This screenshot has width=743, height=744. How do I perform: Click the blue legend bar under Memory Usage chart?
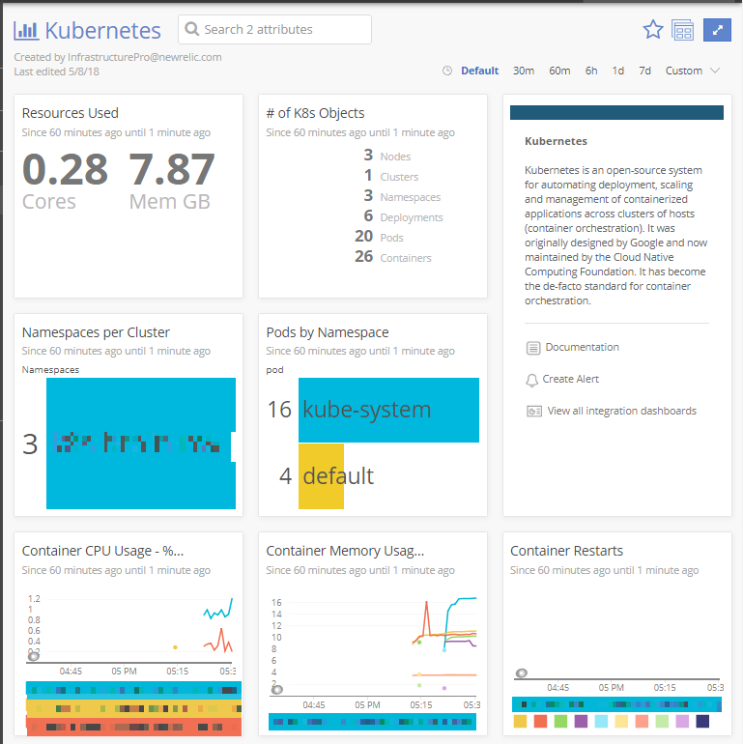[x=372, y=722]
